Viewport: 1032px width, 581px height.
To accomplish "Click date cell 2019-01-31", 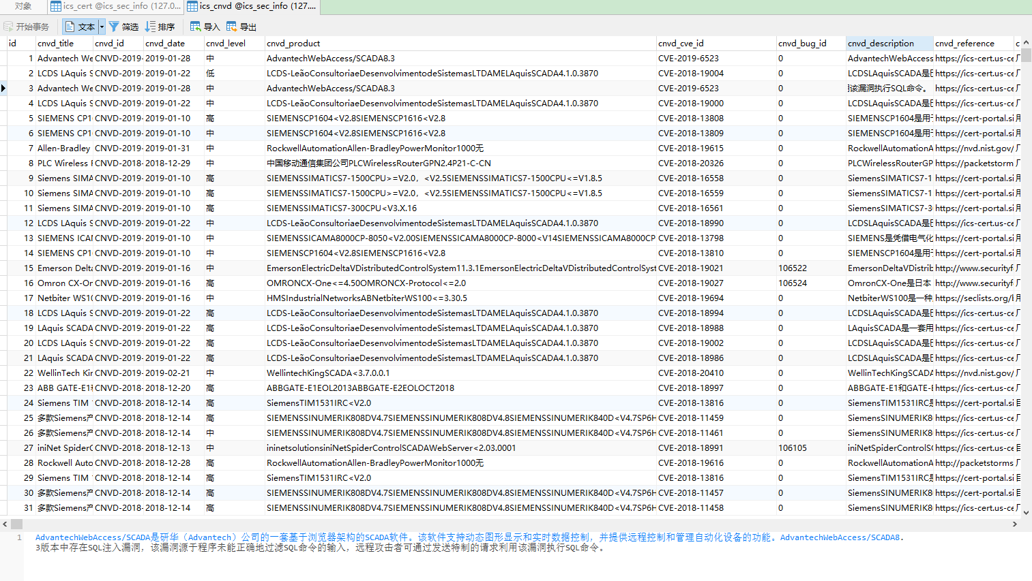I will 174,148.
